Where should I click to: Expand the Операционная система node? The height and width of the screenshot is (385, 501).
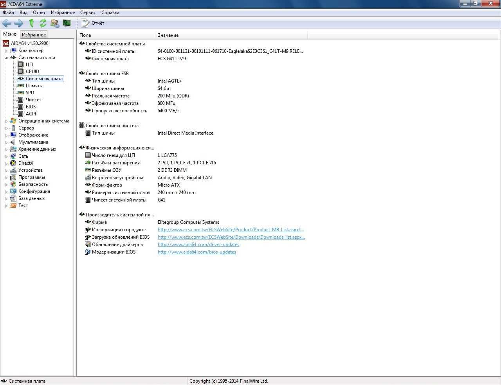coord(6,121)
